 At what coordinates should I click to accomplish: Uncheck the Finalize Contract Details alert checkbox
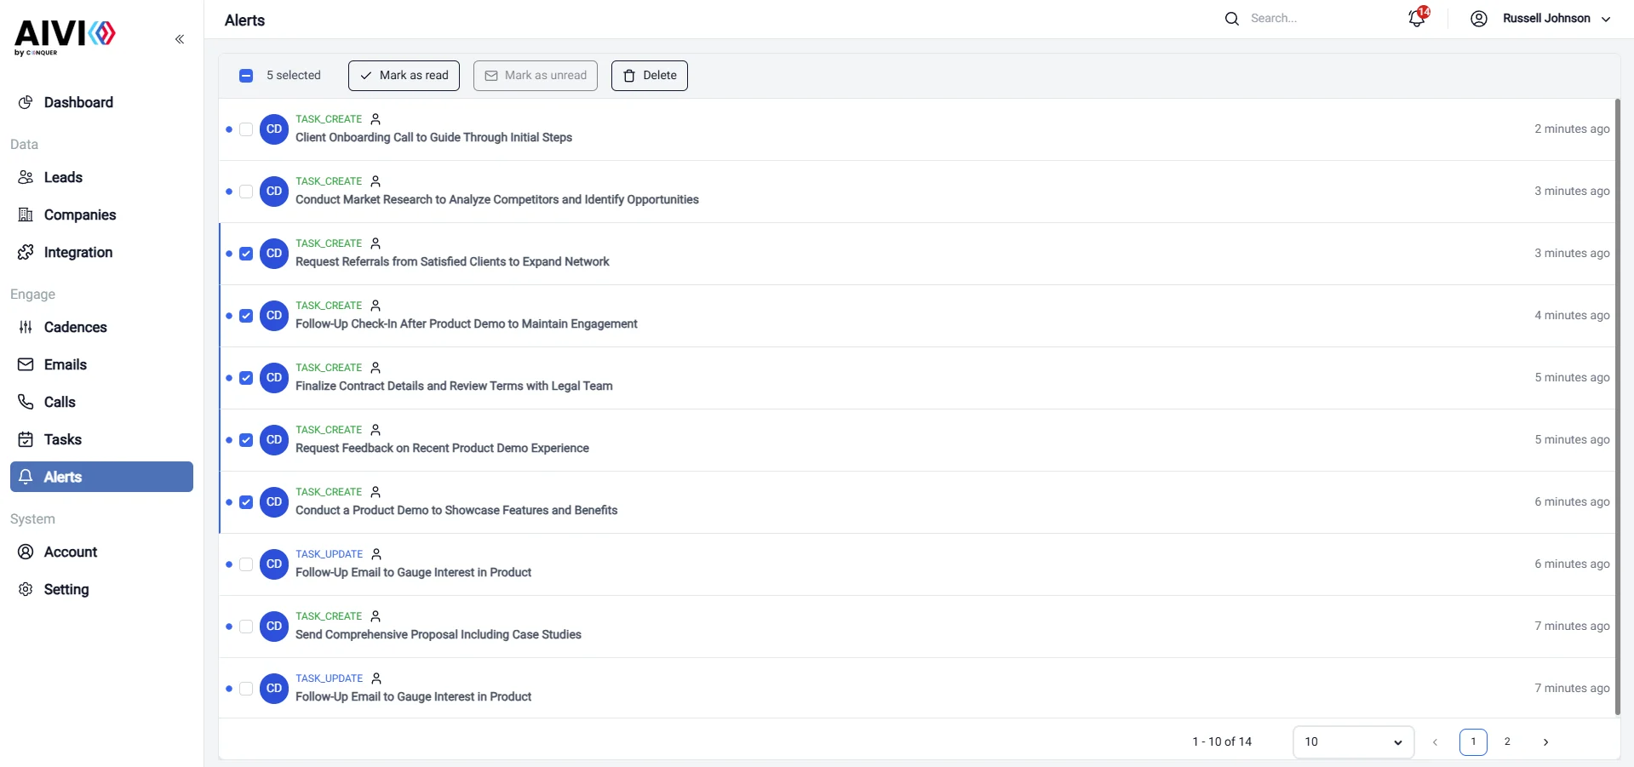coord(246,378)
